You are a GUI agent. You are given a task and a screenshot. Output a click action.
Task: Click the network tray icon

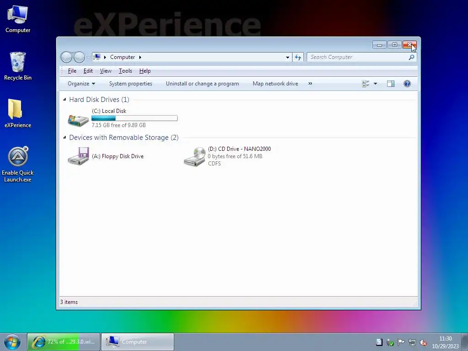click(412, 342)
